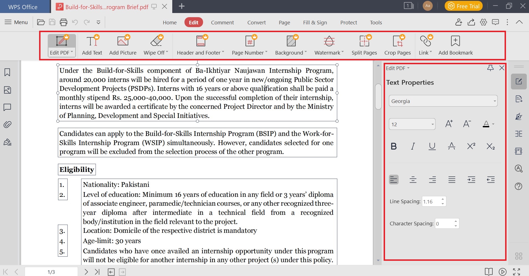Increase Line Spacing with the stepper
Image resolution: width=529 pixels, height=276 pixels.
[442, 199]
